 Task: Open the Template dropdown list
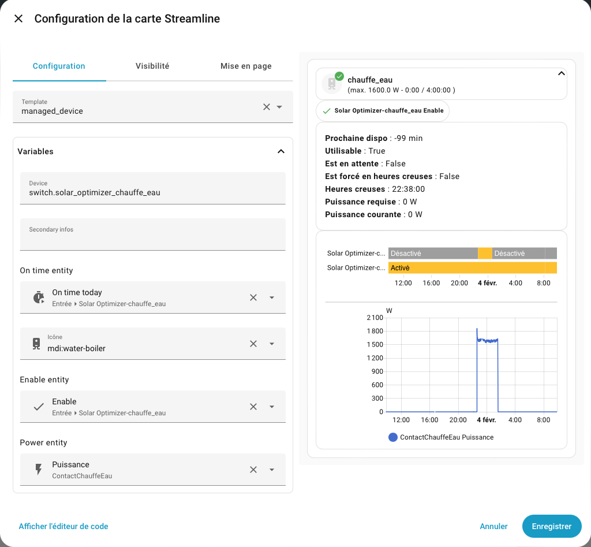pos(280,107)
